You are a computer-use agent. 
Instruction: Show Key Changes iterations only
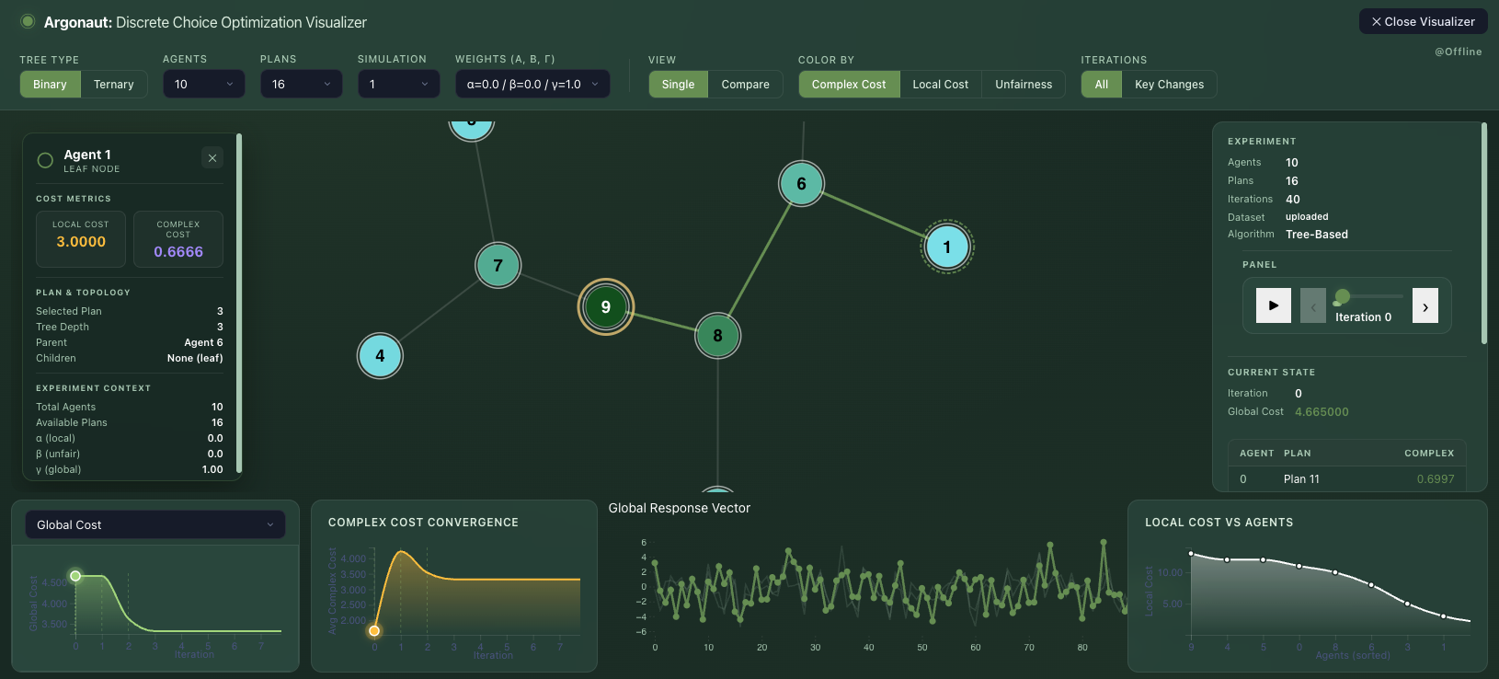[1170, 84]
